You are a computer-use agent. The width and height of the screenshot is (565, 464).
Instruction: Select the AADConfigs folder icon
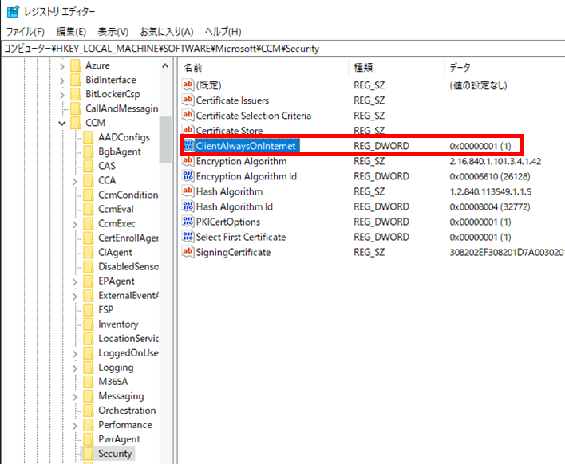tap(89, 137)
